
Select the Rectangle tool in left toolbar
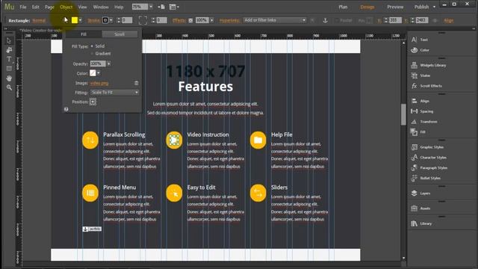click(x=9, y=69)
